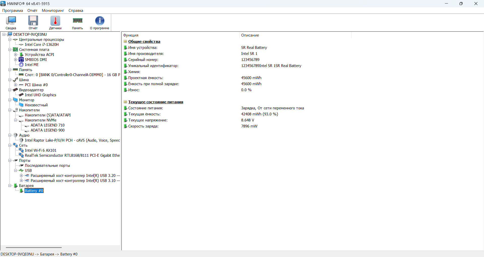The height and width of the screenshot is (257, 484).
Task: Collapse the Системная плата branch
Action: pyautogui.click(x=10, y=50)
